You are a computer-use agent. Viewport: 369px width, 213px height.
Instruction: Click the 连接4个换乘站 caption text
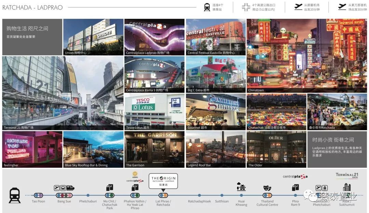point(218,7)
